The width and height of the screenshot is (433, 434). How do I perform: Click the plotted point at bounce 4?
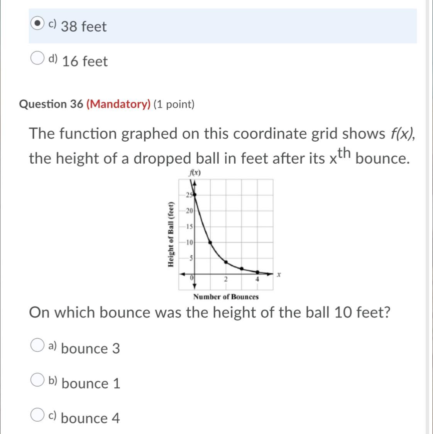tap(258, 272)
